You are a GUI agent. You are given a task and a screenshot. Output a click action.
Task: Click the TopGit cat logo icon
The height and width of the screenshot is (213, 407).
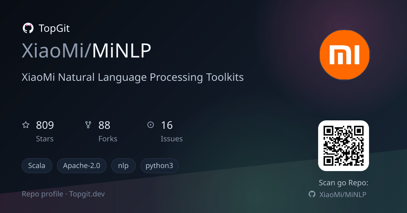coord(28,28)
